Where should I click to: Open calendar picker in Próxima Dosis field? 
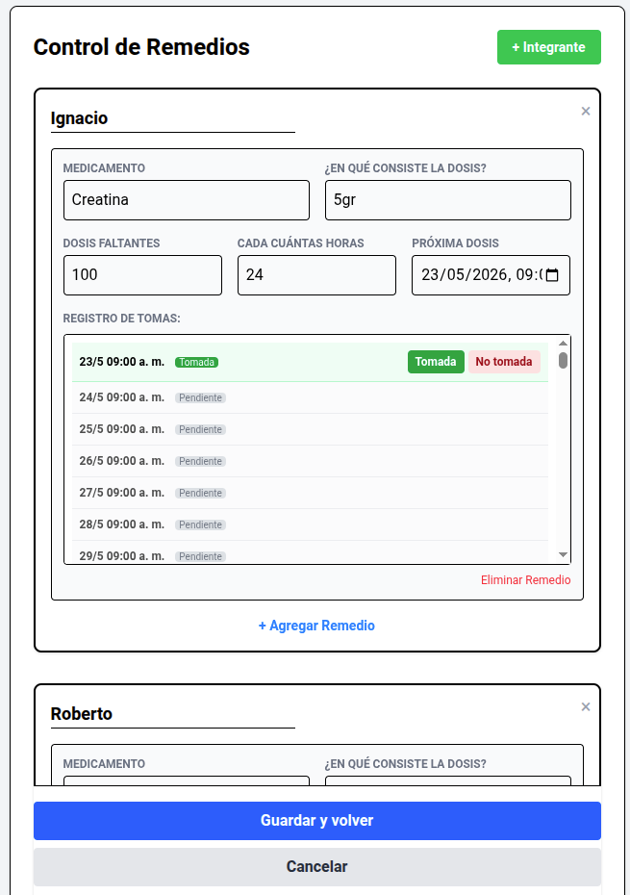[x=552, y=275]
